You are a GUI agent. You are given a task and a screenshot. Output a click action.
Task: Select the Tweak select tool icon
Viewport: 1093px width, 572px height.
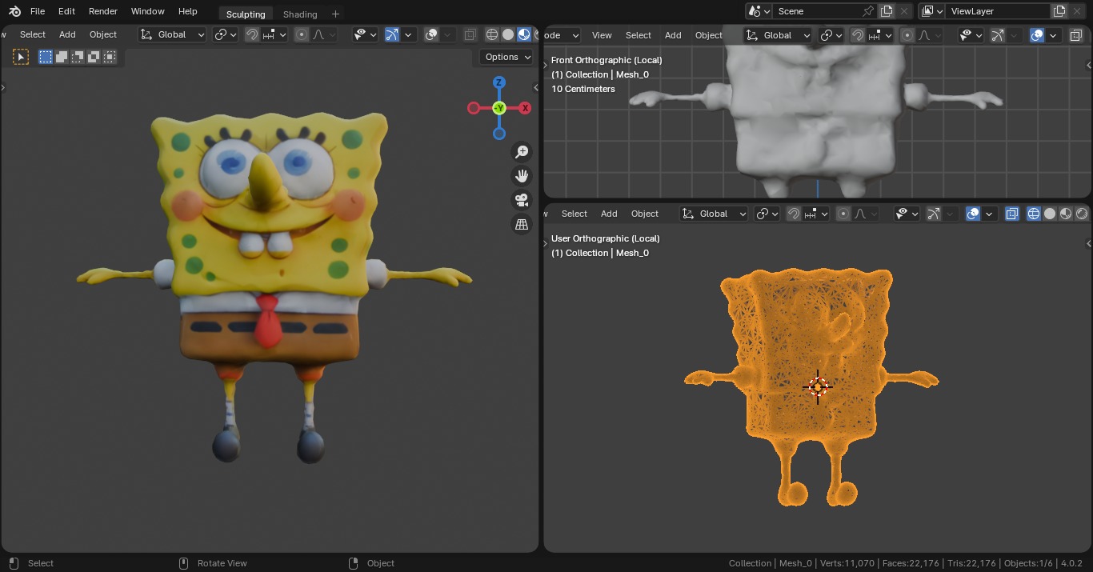tap(21, 57)
